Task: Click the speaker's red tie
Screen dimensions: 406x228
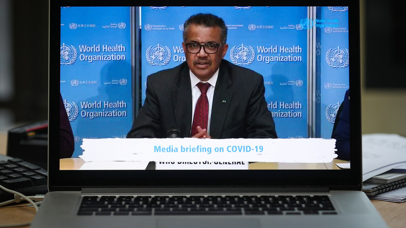Action: [201, 109]
